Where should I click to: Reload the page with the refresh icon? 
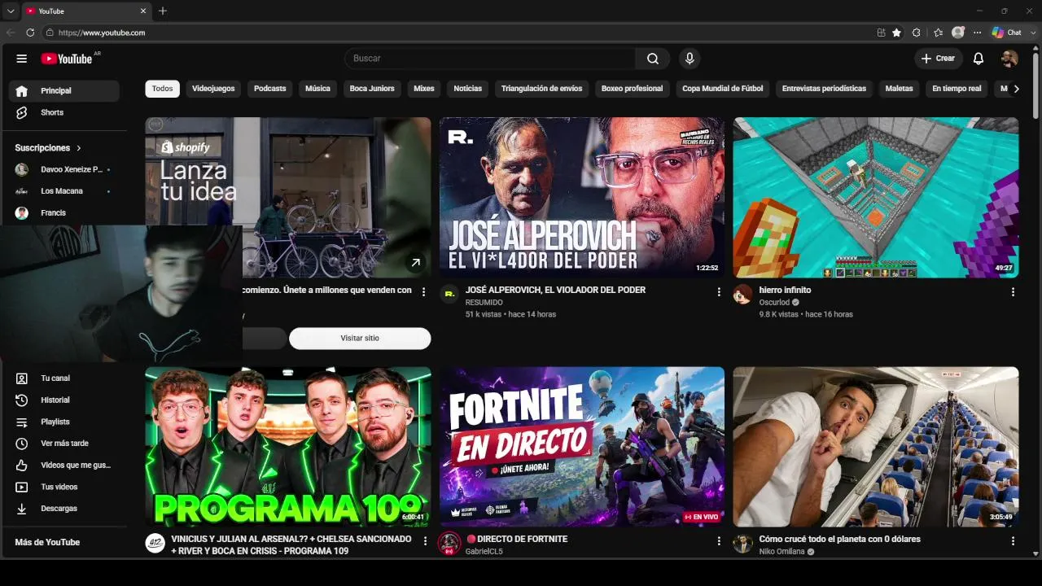[x=30, y=33]
